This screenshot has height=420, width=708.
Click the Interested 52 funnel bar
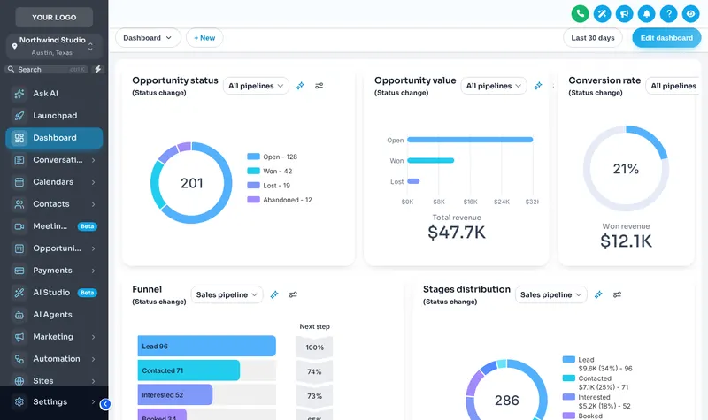pos(175,394)
